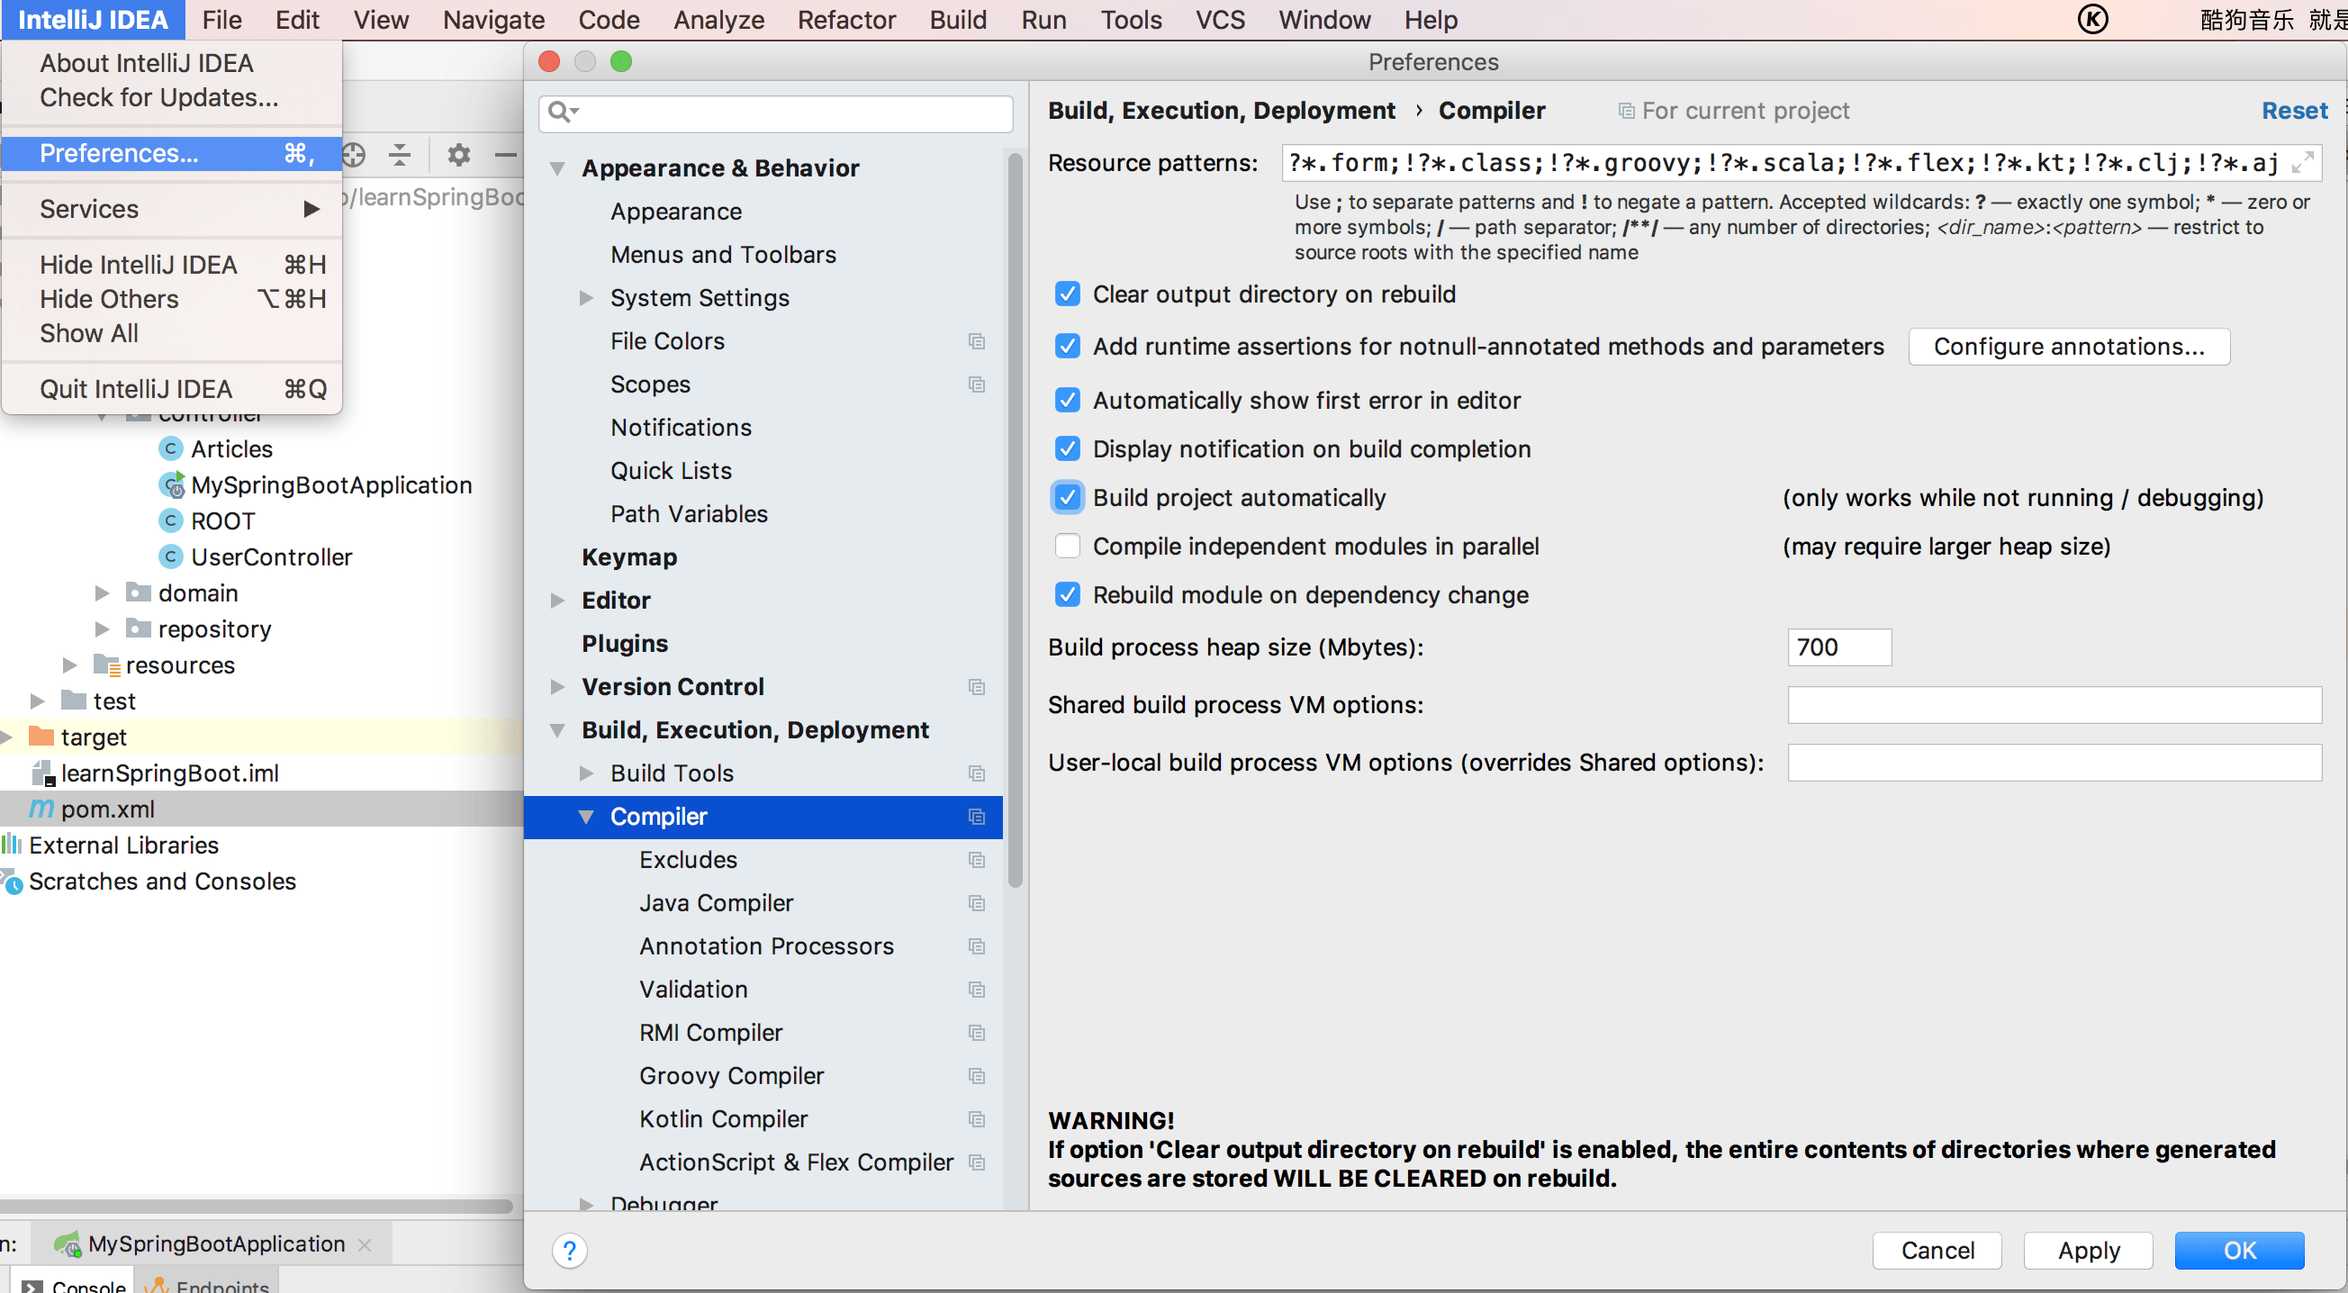Click the Build process heap size field
The width and height of the screenshot is (2348, 1293).
coord(1839,646)
